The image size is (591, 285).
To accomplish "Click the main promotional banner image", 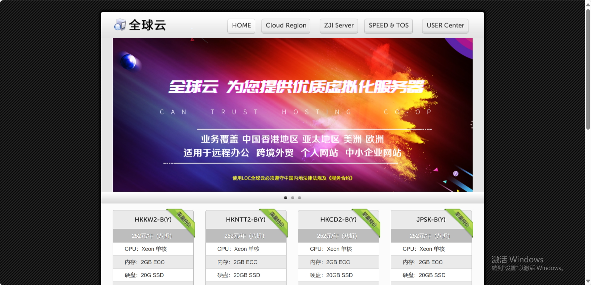I will (293, 114).
